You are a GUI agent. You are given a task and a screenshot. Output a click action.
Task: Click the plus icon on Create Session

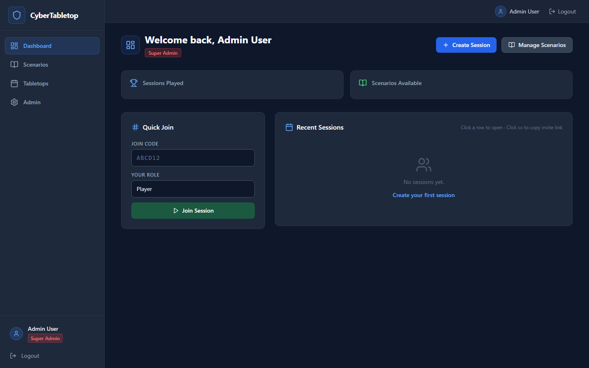click(x=446, y=45)
